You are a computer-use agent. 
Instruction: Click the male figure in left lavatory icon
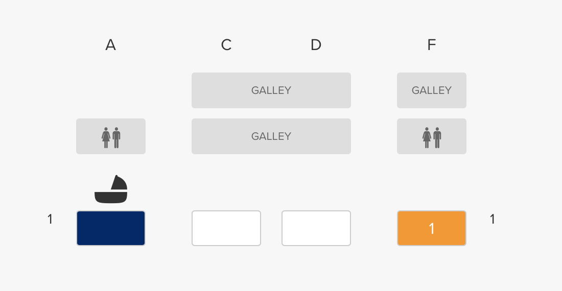[116, 137]
